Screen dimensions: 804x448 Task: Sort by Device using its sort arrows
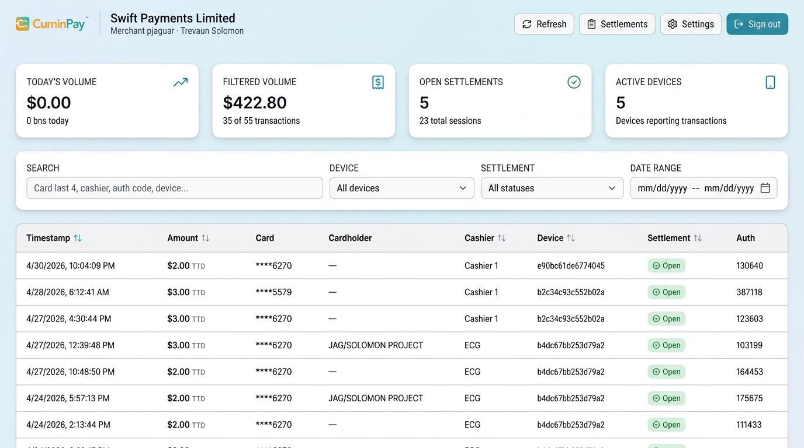click(x=571, y=238)
